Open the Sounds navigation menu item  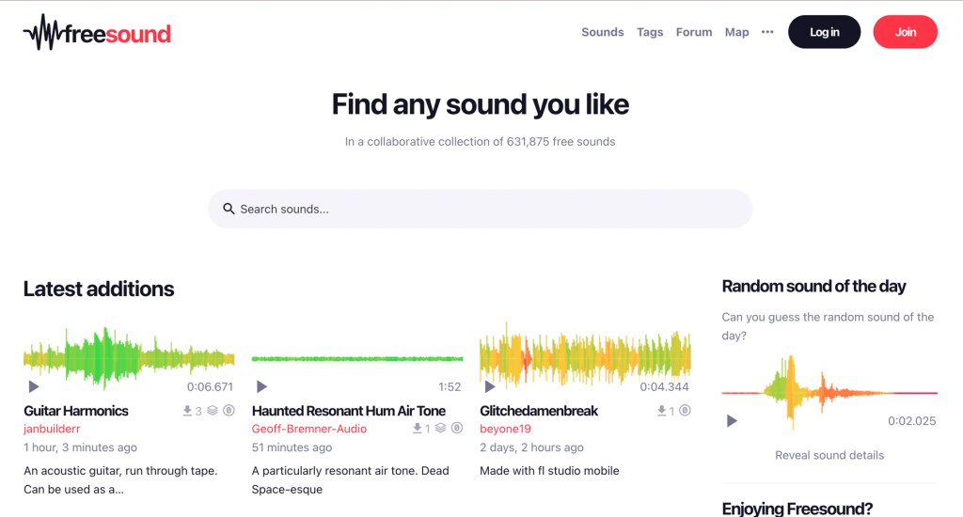pyautogui.click(x=602, y=32)
